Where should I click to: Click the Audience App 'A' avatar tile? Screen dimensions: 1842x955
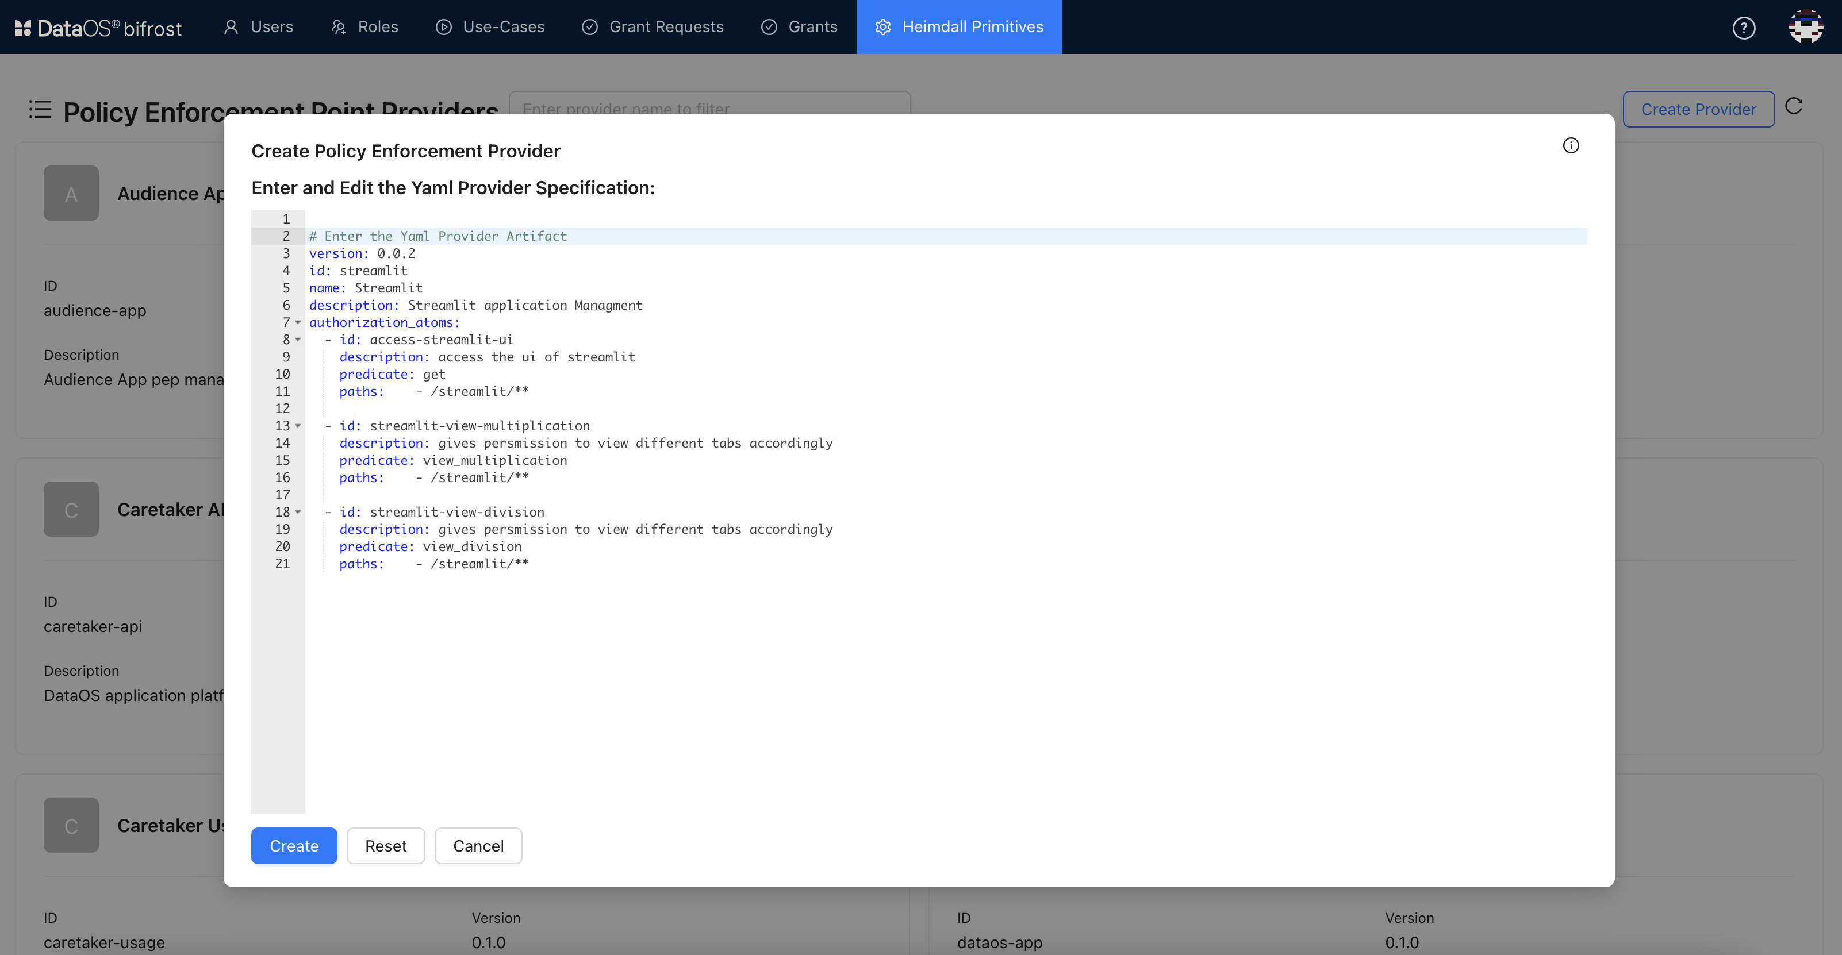(71, 193)
